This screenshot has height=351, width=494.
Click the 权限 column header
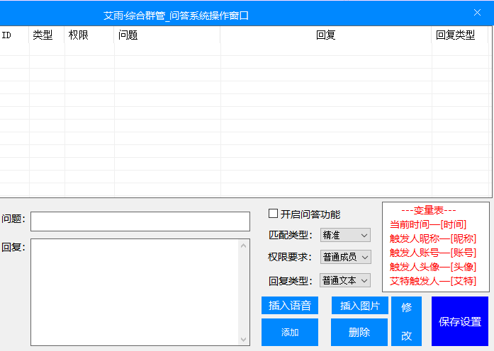[89, 35]
